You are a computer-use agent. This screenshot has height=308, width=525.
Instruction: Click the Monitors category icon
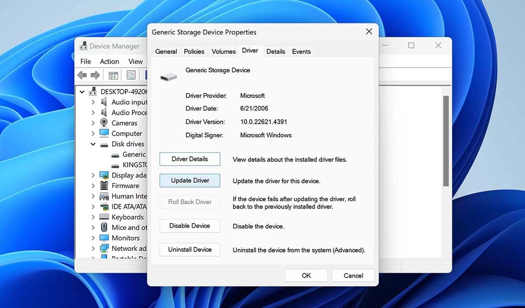point(104,238)
